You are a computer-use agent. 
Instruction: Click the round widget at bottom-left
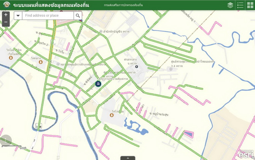[5, 141]
